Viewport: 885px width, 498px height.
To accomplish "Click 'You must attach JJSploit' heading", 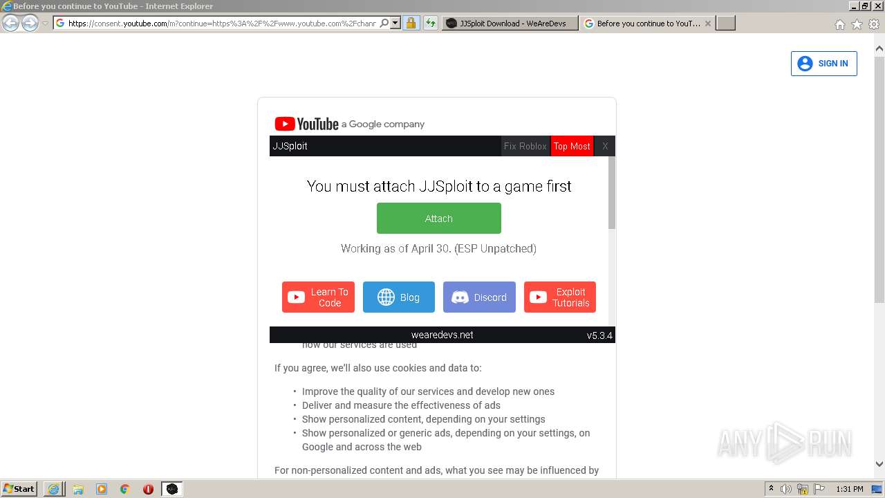I will 439,186.
